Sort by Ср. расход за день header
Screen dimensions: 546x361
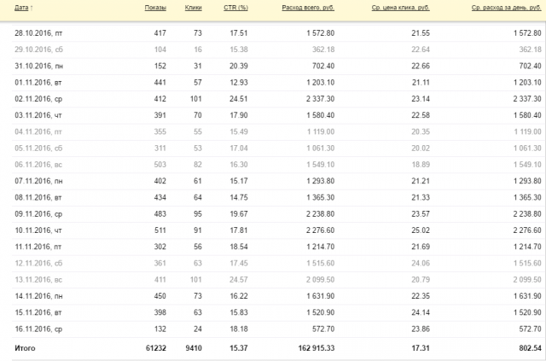coord(506,8)
